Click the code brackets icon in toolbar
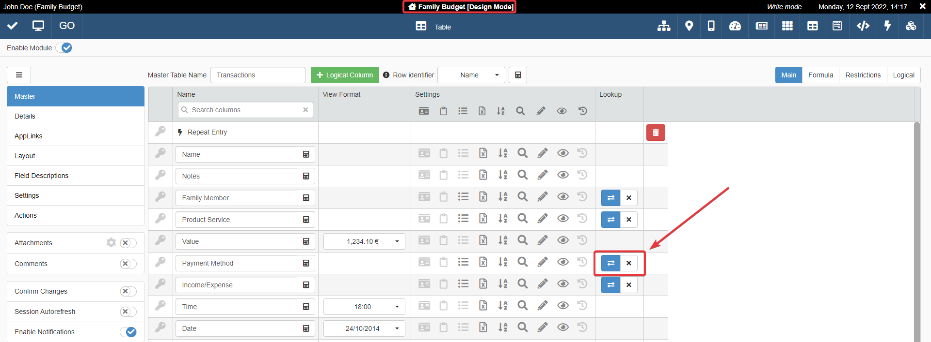Image resolution: width=931 pixels, height=342 pixels. click(863, 26)
